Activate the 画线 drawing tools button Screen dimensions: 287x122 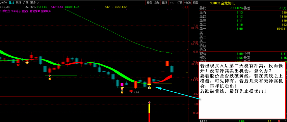pyautogui.click(x=164, y=3)
